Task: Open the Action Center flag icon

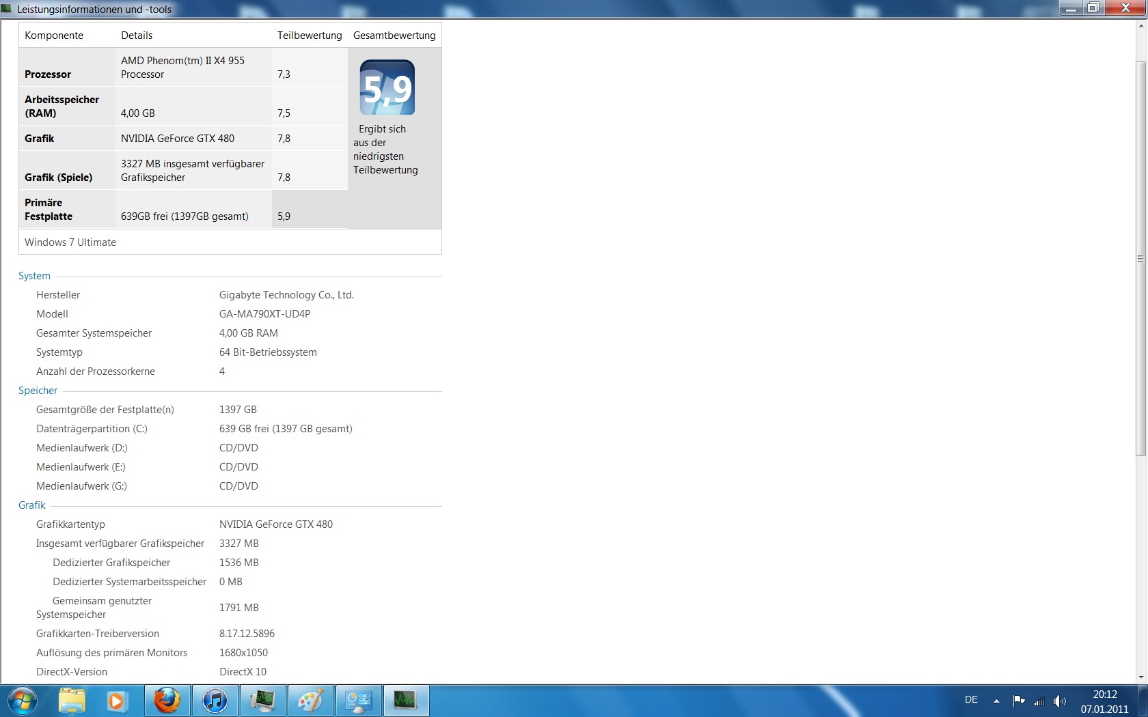Action: [1019, 701]
